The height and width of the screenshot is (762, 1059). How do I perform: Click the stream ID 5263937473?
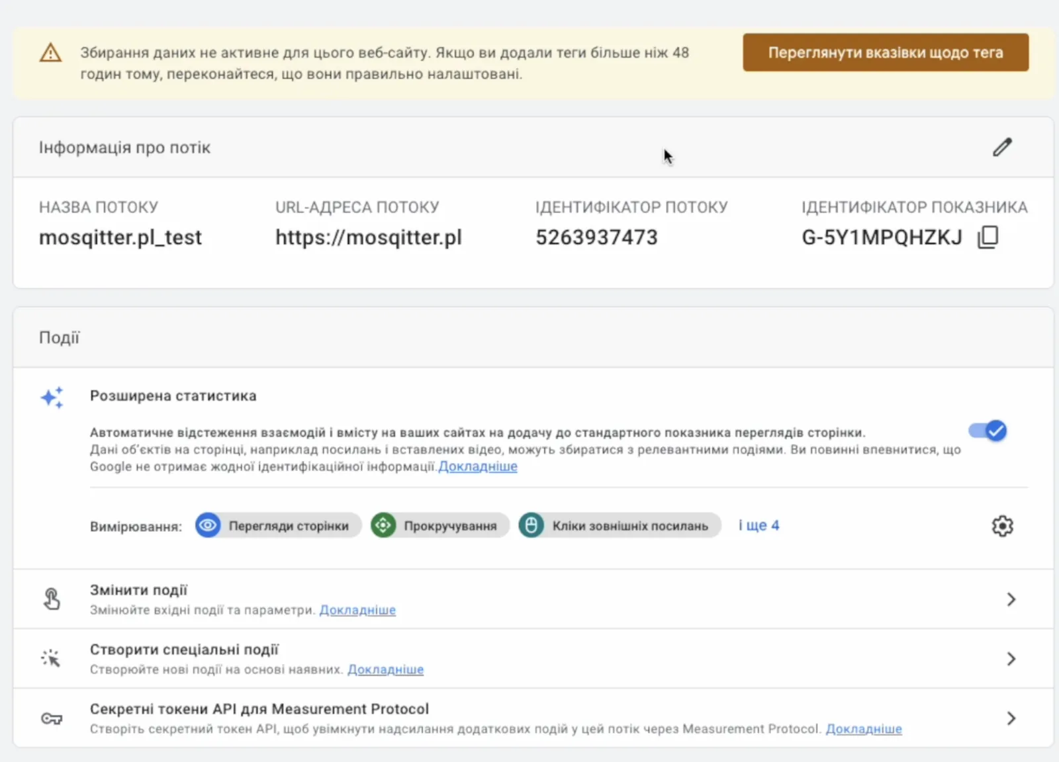click(x=596, y=237)
